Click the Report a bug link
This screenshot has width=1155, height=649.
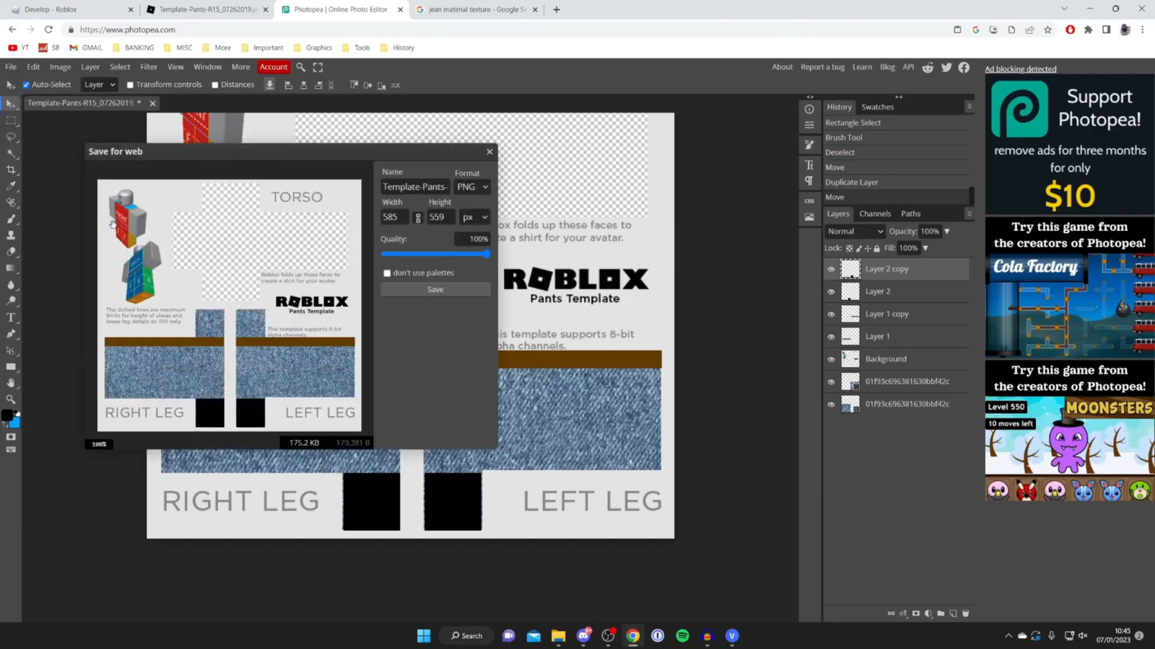tap(821, 66)
